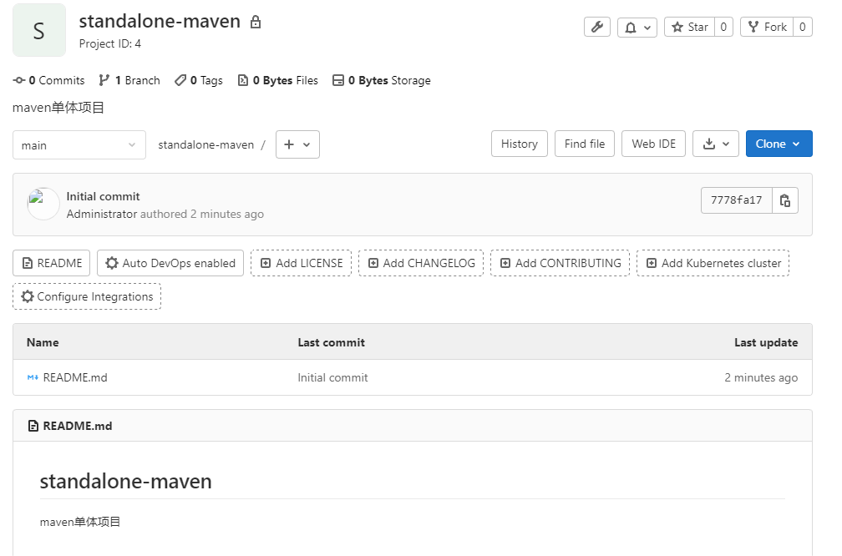The height and width of the screenshot is (556, 842).
Task: Click Add CONTRIBUTING
Action: coord(560,263)
